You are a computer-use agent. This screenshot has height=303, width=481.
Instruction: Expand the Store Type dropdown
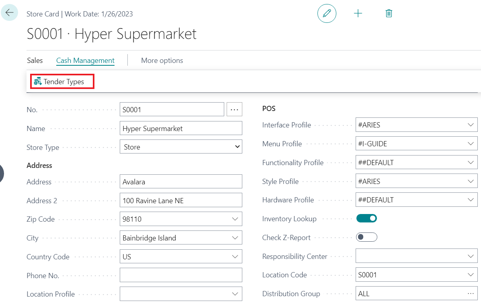click(x=237, y=147)
